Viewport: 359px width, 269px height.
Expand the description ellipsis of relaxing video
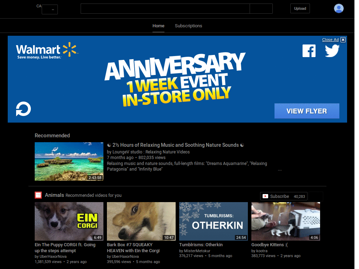[280, 170]
